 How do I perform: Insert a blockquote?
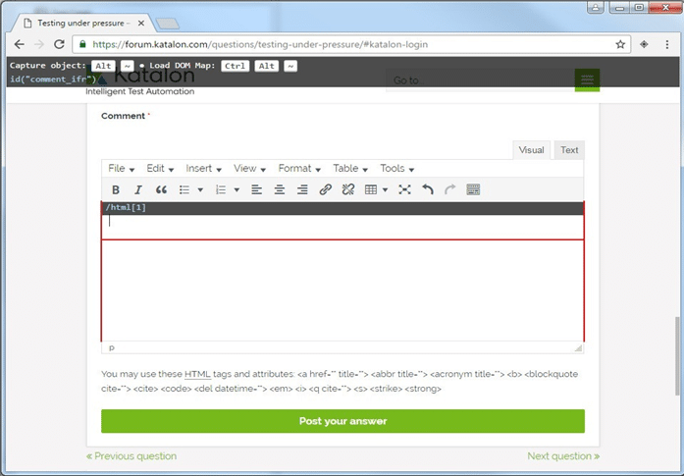click(x=161, y=189)
